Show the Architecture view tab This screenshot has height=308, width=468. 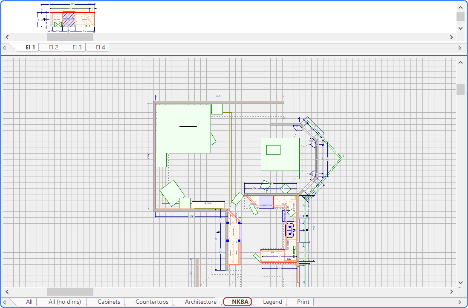tap(201, 302)
